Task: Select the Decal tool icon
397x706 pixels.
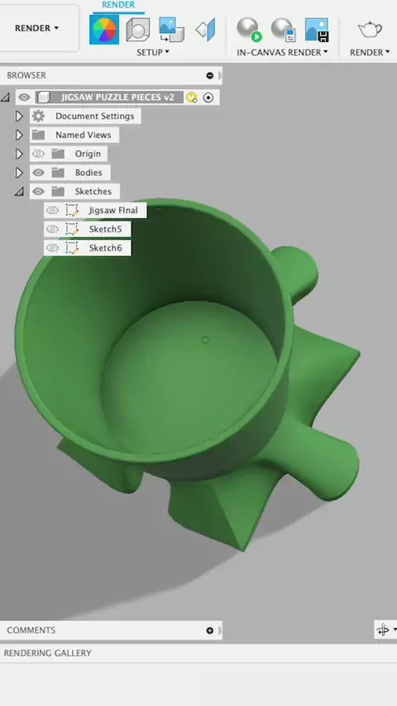Action: click(171, 30)
